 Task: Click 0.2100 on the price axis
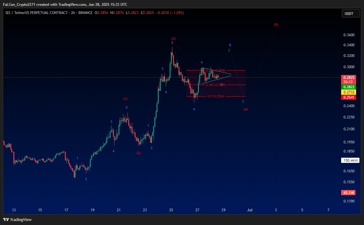(x=349, y=129)
